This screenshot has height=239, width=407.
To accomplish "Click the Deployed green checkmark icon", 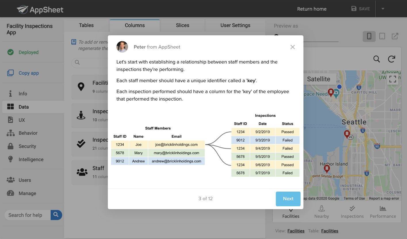I will pyautogui.click(x=11, y=52).
